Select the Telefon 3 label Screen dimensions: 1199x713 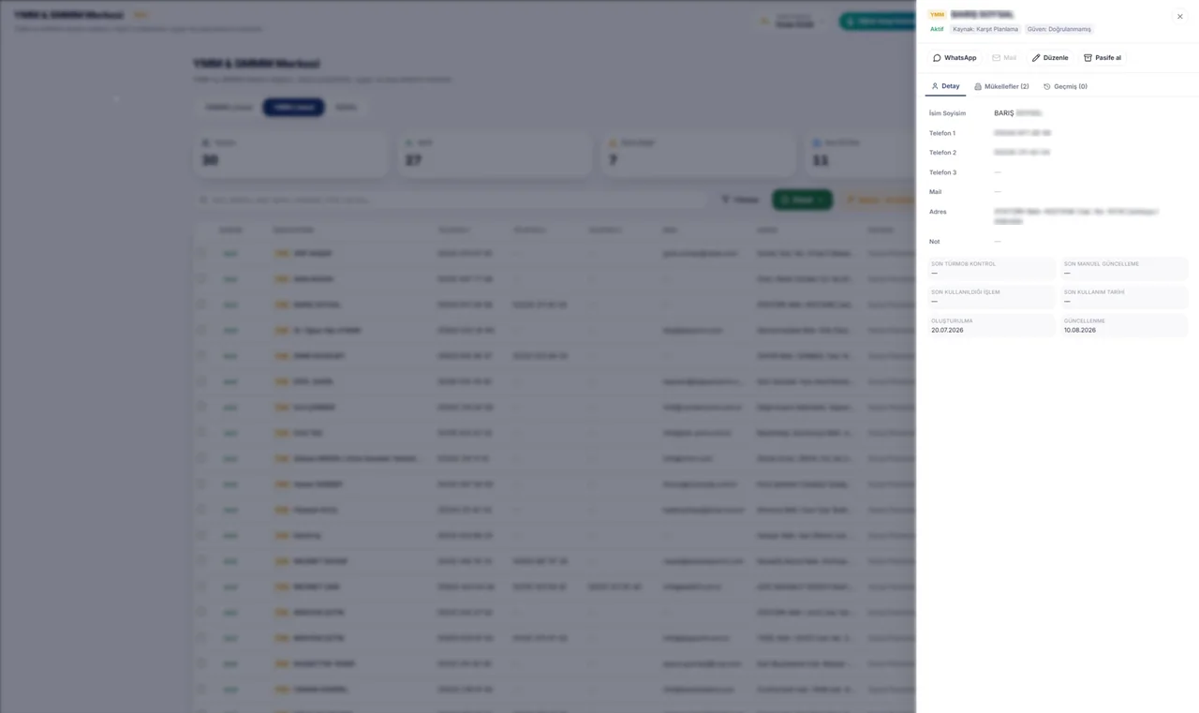click(x=942, y=172)
